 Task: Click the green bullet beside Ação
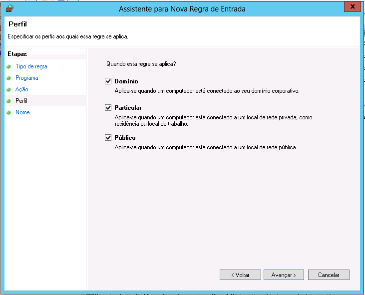pos(8,89)
